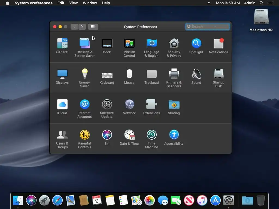
Task: Open iTunes from the Dock
Action: (x=202, y=200)
